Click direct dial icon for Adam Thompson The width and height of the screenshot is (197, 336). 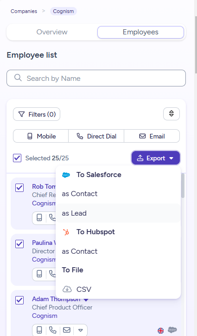coord(52,330)
